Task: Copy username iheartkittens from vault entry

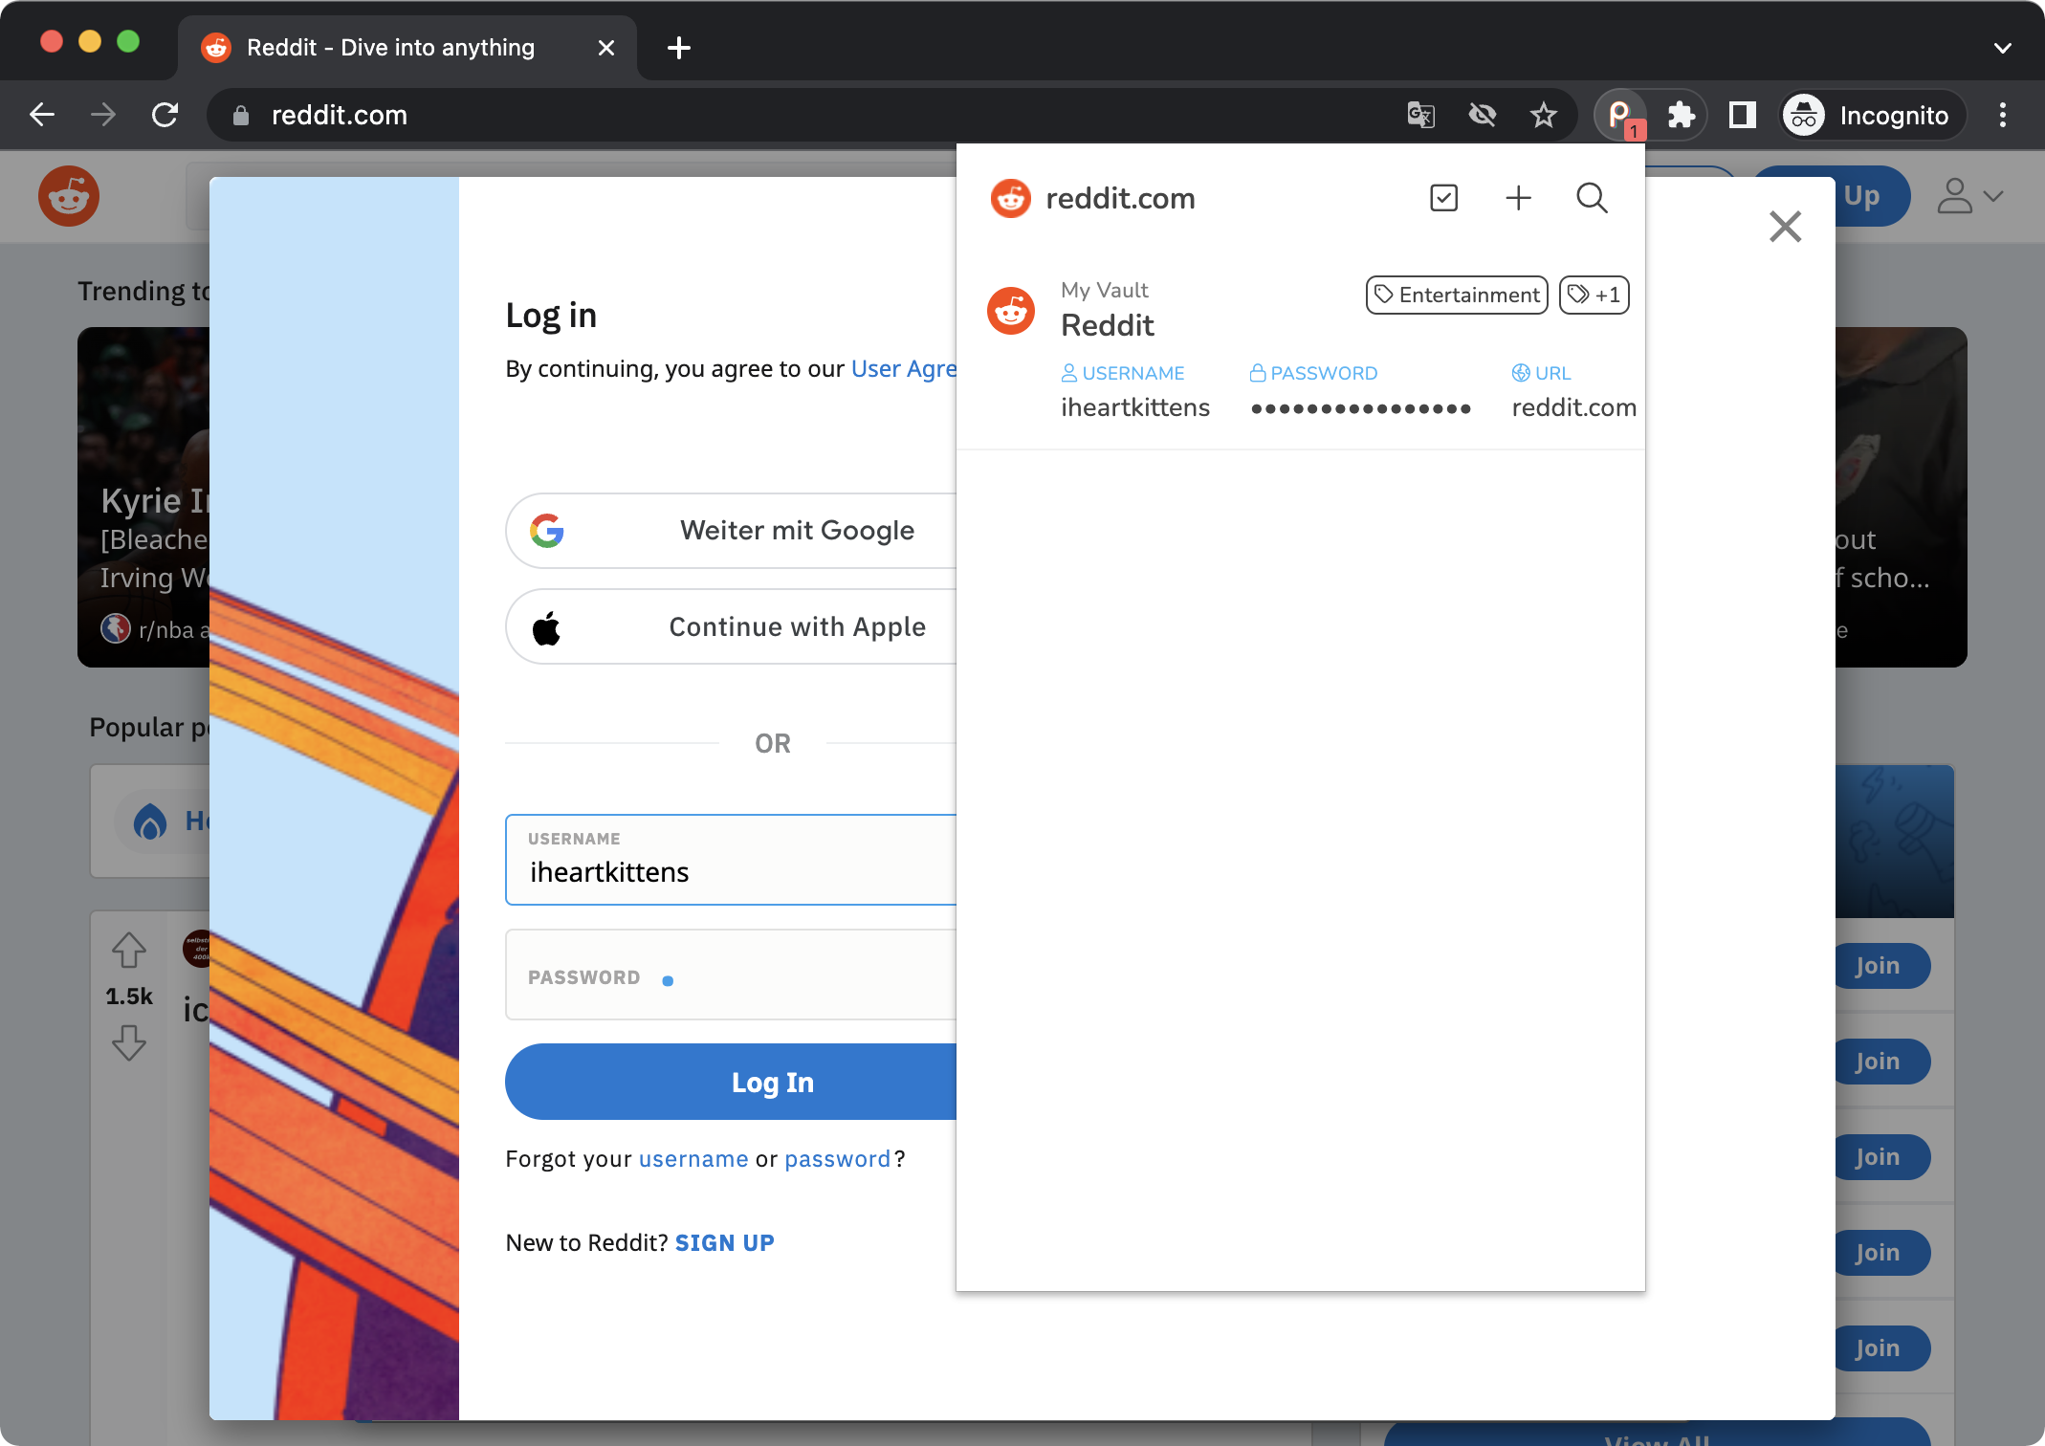Action: [x=1135, y=407]
